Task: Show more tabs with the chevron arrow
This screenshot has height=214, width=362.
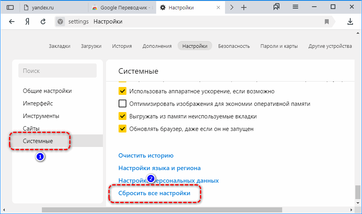Action: [232, 7]
